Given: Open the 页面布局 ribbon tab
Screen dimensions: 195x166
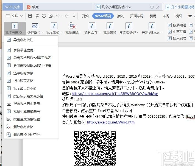Looking at the screenshot, I should [137, 16].
